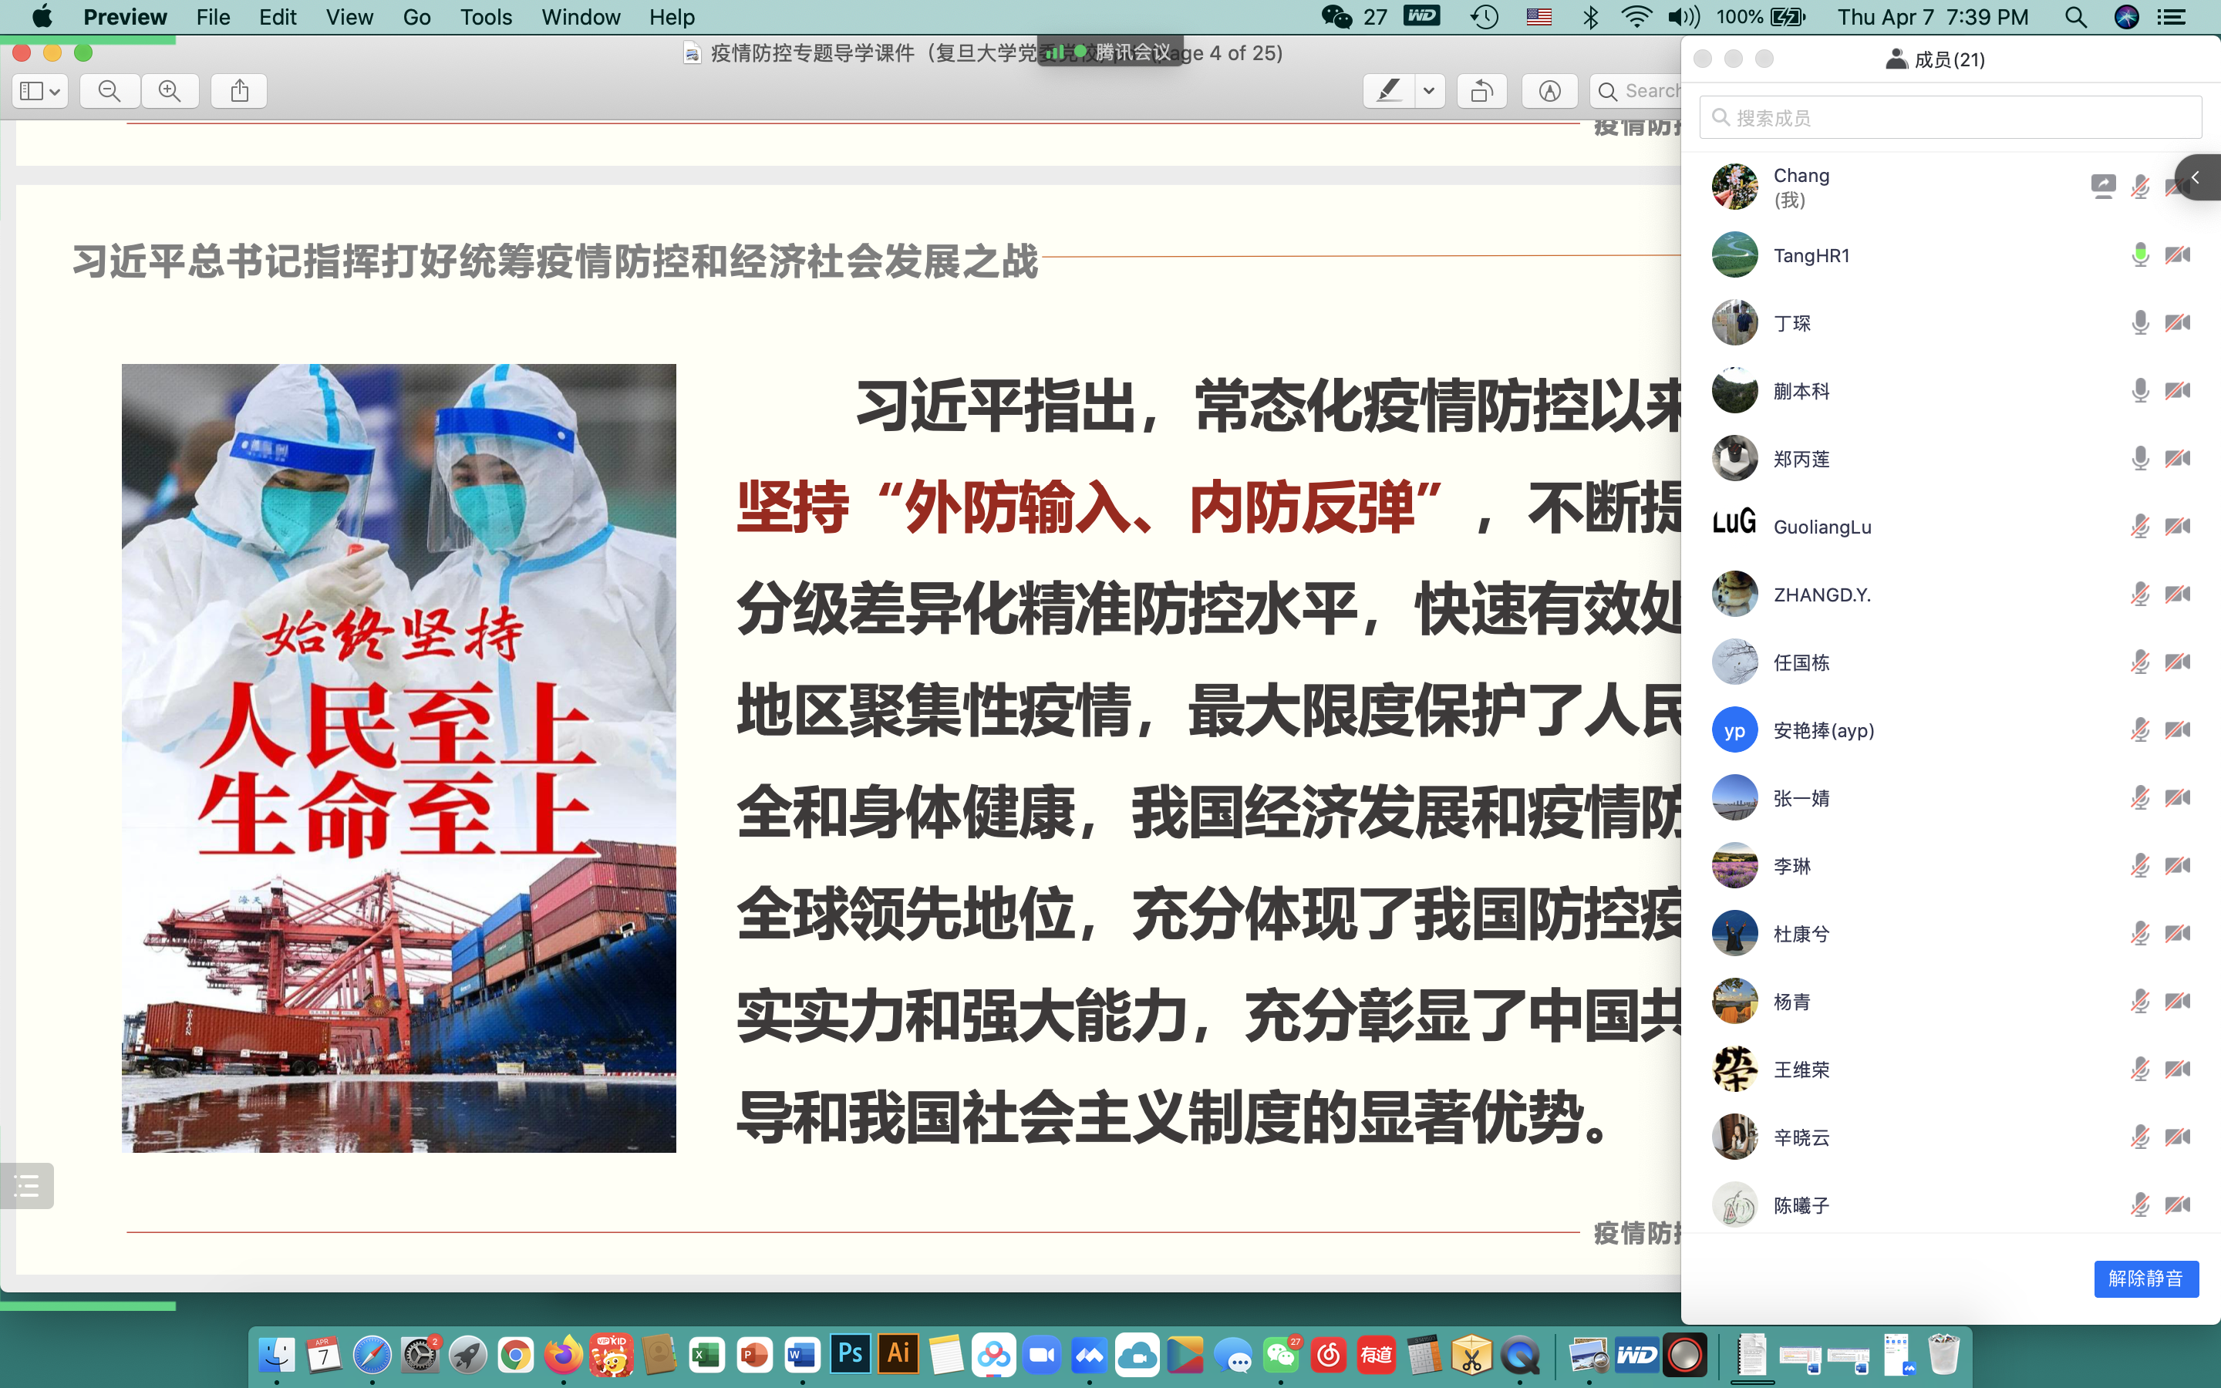Open the Markup toolbar in Preview

pyautogui.click(x=1549, y=91)
